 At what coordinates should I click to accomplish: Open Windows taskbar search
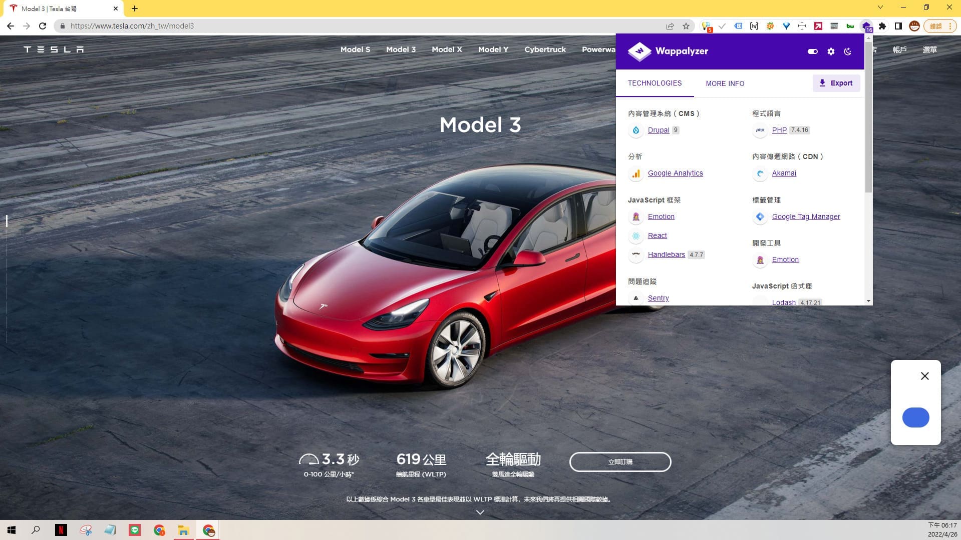(x=36, y=530)
